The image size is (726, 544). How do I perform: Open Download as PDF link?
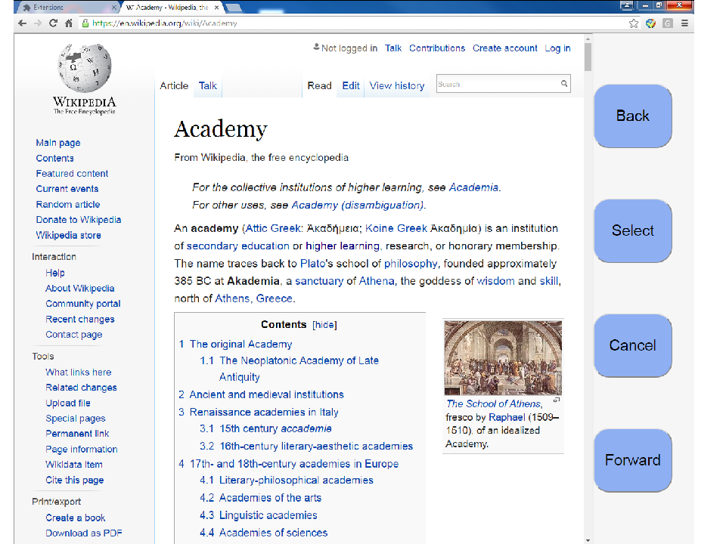pyautogui.click(x=84, y=533)
